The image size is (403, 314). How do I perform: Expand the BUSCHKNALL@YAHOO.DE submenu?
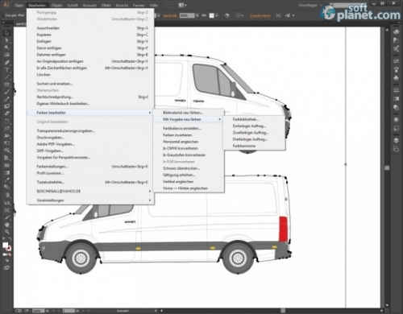click(90, 191)
